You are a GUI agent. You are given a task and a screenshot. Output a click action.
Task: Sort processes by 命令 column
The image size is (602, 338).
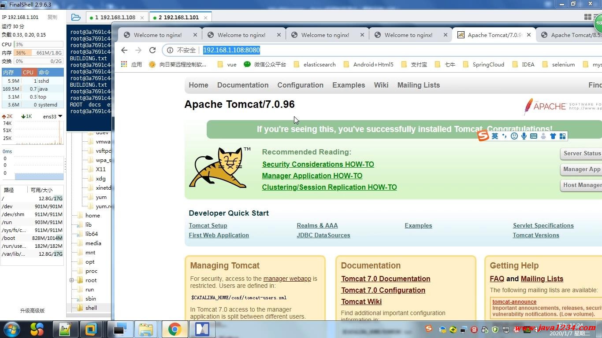coord(50,72)
